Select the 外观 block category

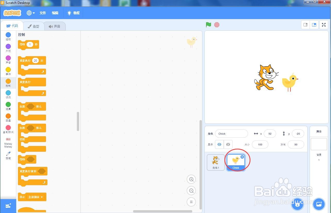pyautogui.click(x=8, y=48)
